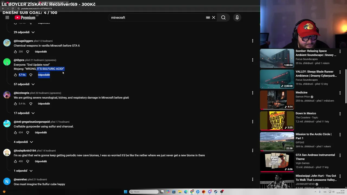Dislike the Anti-gregariousGorgonopsid comment
347x195 pixels.
tap(28, 132)
